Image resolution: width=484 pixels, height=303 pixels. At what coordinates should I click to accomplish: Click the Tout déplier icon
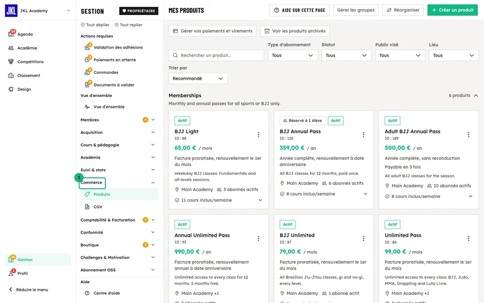[83, 25]
